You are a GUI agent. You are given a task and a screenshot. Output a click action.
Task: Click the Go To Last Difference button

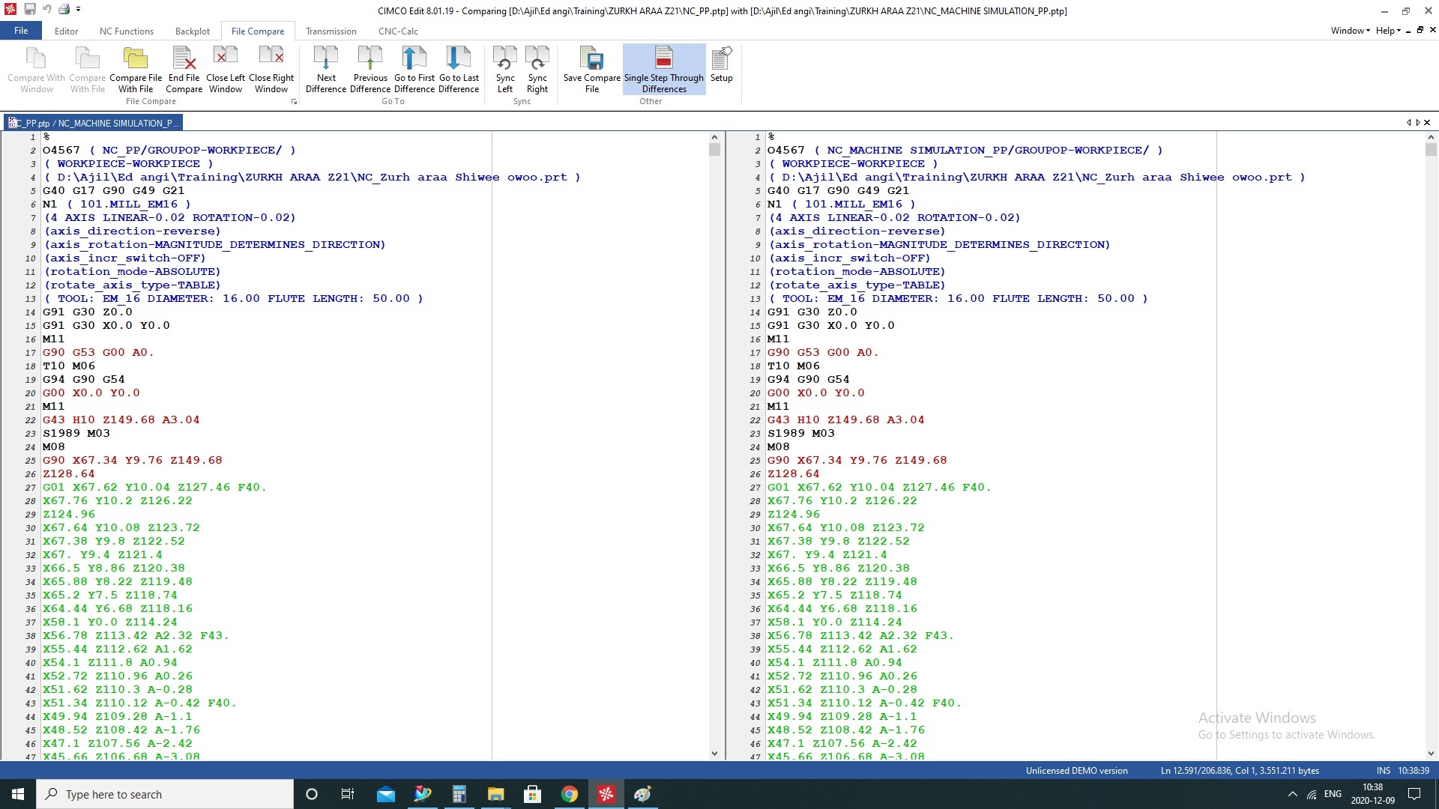tap(458, 68)
